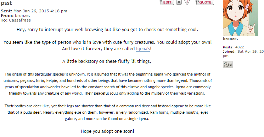Select sender name bronze. in From field
This screenshot has width=264, height=137.
click(x=22, y=16)
